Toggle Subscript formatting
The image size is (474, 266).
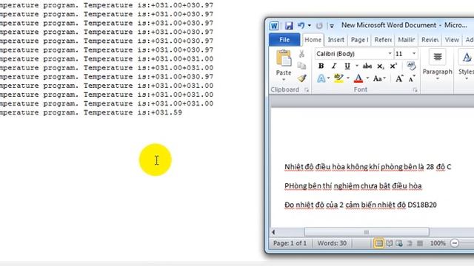pyautogui.click(x=381, y=66)
